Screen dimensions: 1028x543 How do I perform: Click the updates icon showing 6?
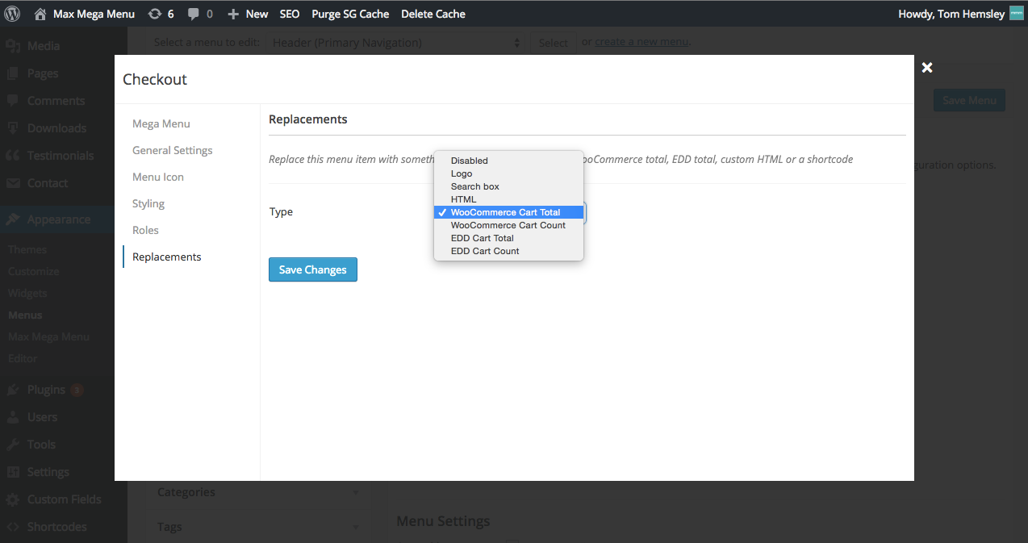(x=154, y=14)
